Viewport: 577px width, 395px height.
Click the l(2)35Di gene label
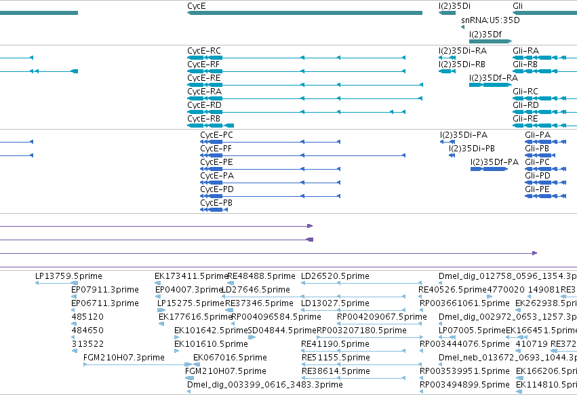click(x=454, y=6)
